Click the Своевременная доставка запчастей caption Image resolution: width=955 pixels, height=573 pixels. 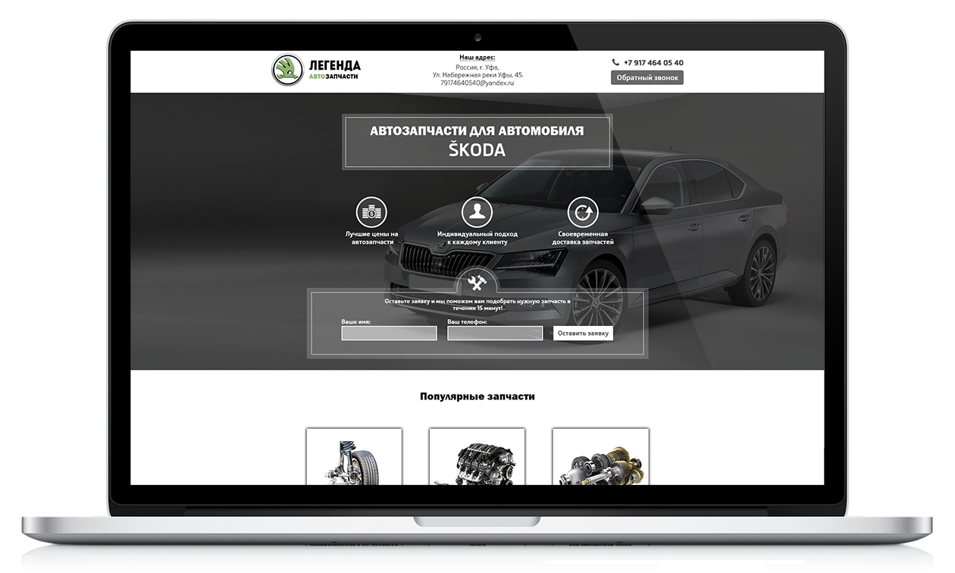click(x=583, y=237)
